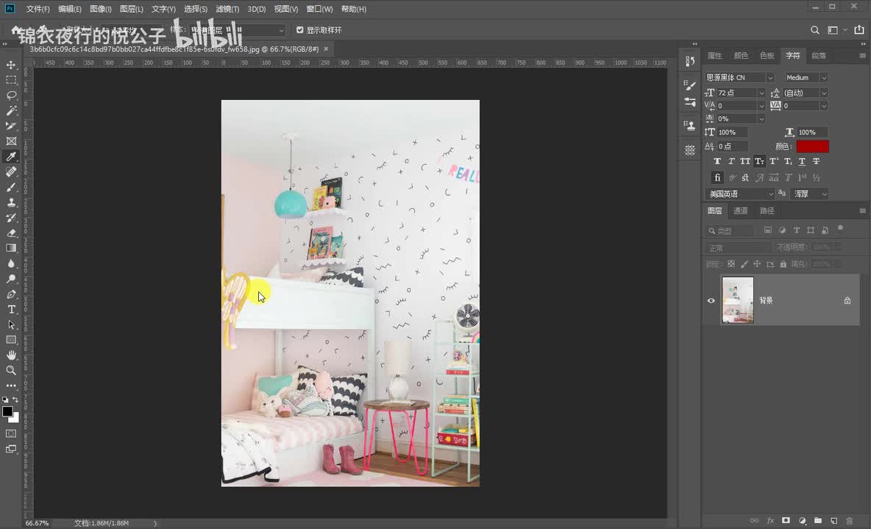The height and width of the screenshot is (529, 871).
Task: Open the Clone Source panel icon
Action: tap(690, 126)
